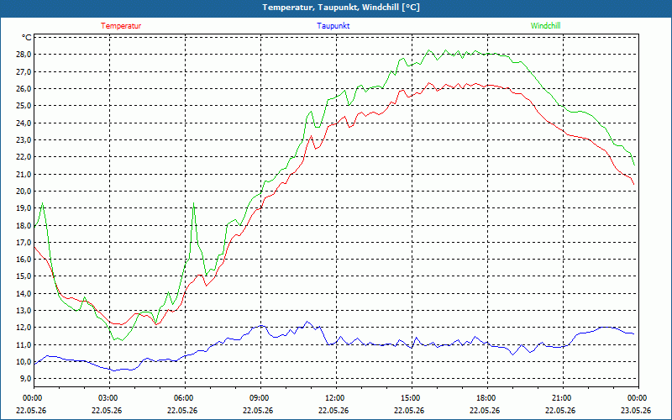Click the 27,0 y-axis value
The height and width of the screenshot is (420, 672).
(24, 71)
